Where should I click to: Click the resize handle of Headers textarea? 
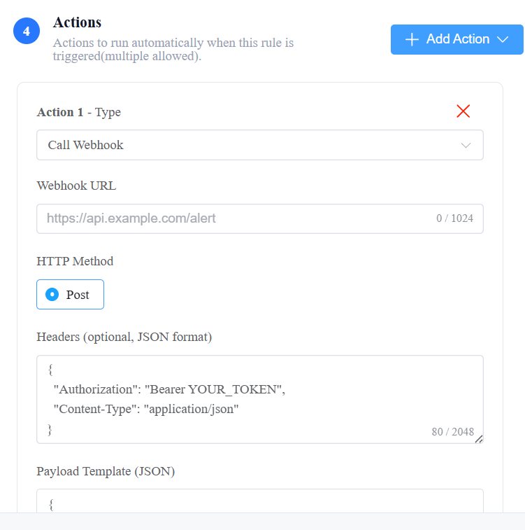(479, 439)
